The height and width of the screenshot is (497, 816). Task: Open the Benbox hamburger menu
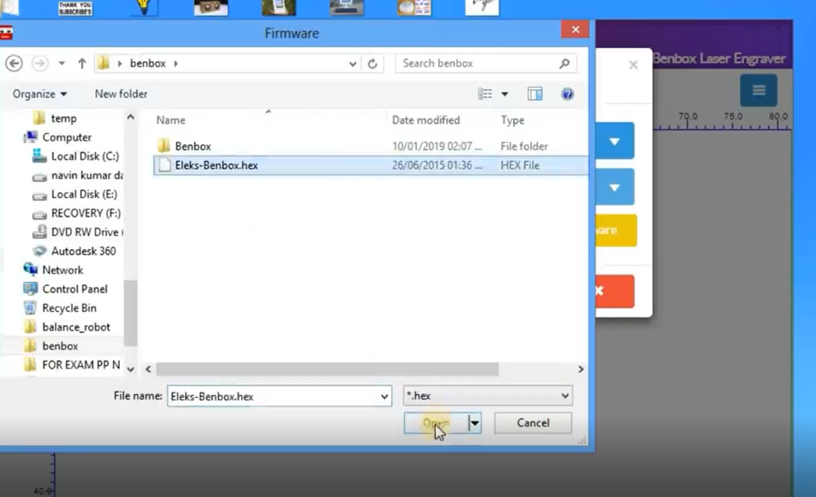tap(758, 91)
